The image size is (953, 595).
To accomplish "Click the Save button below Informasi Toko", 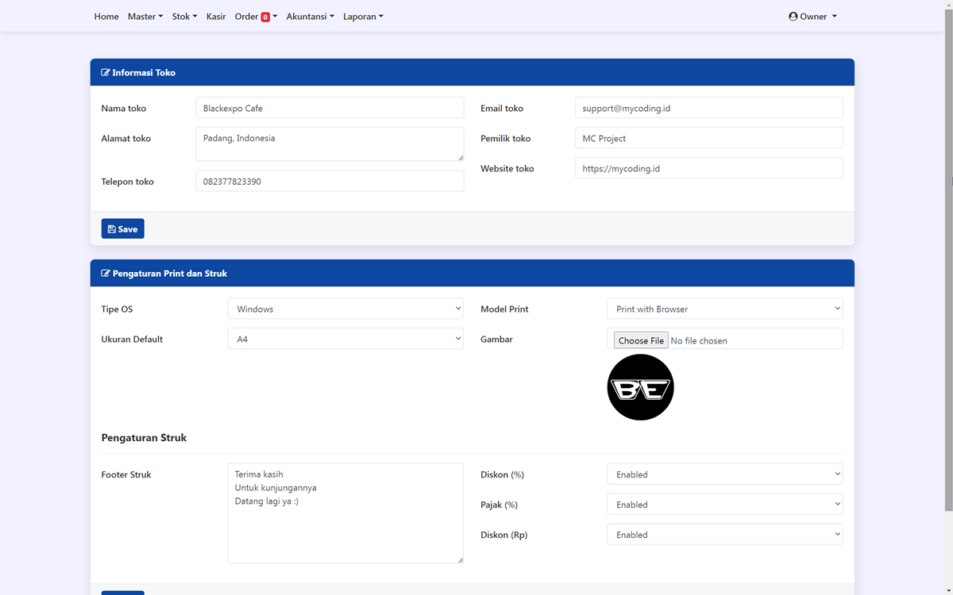I will (x=122, y=228).
